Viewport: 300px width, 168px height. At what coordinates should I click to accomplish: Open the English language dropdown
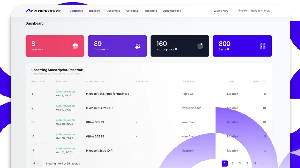(x=241, y=11)
